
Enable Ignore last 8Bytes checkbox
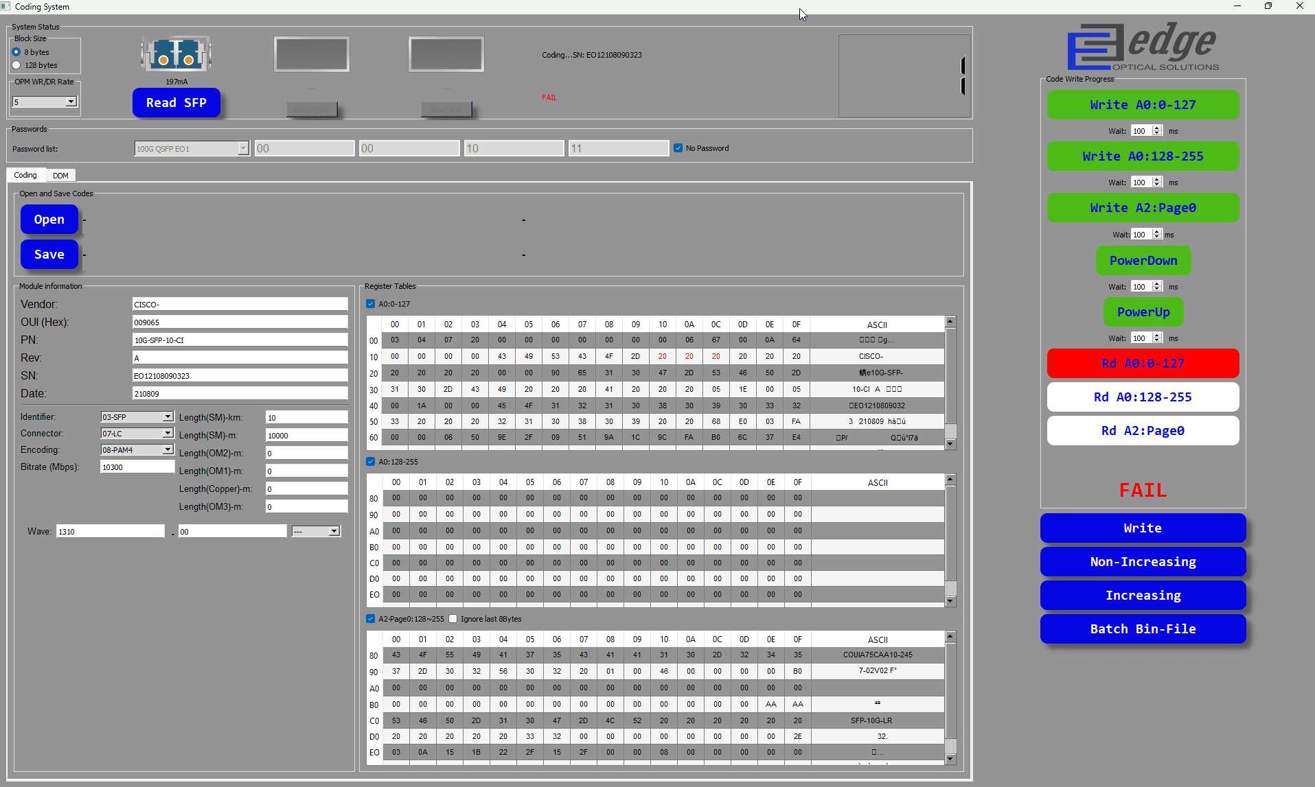coord(453,619)
